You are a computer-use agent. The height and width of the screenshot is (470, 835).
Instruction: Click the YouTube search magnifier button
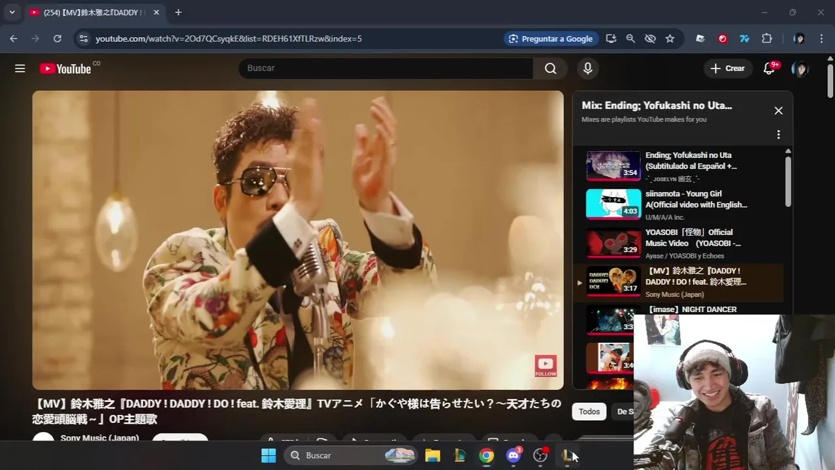pyautogui.click(x=551, y=69)
